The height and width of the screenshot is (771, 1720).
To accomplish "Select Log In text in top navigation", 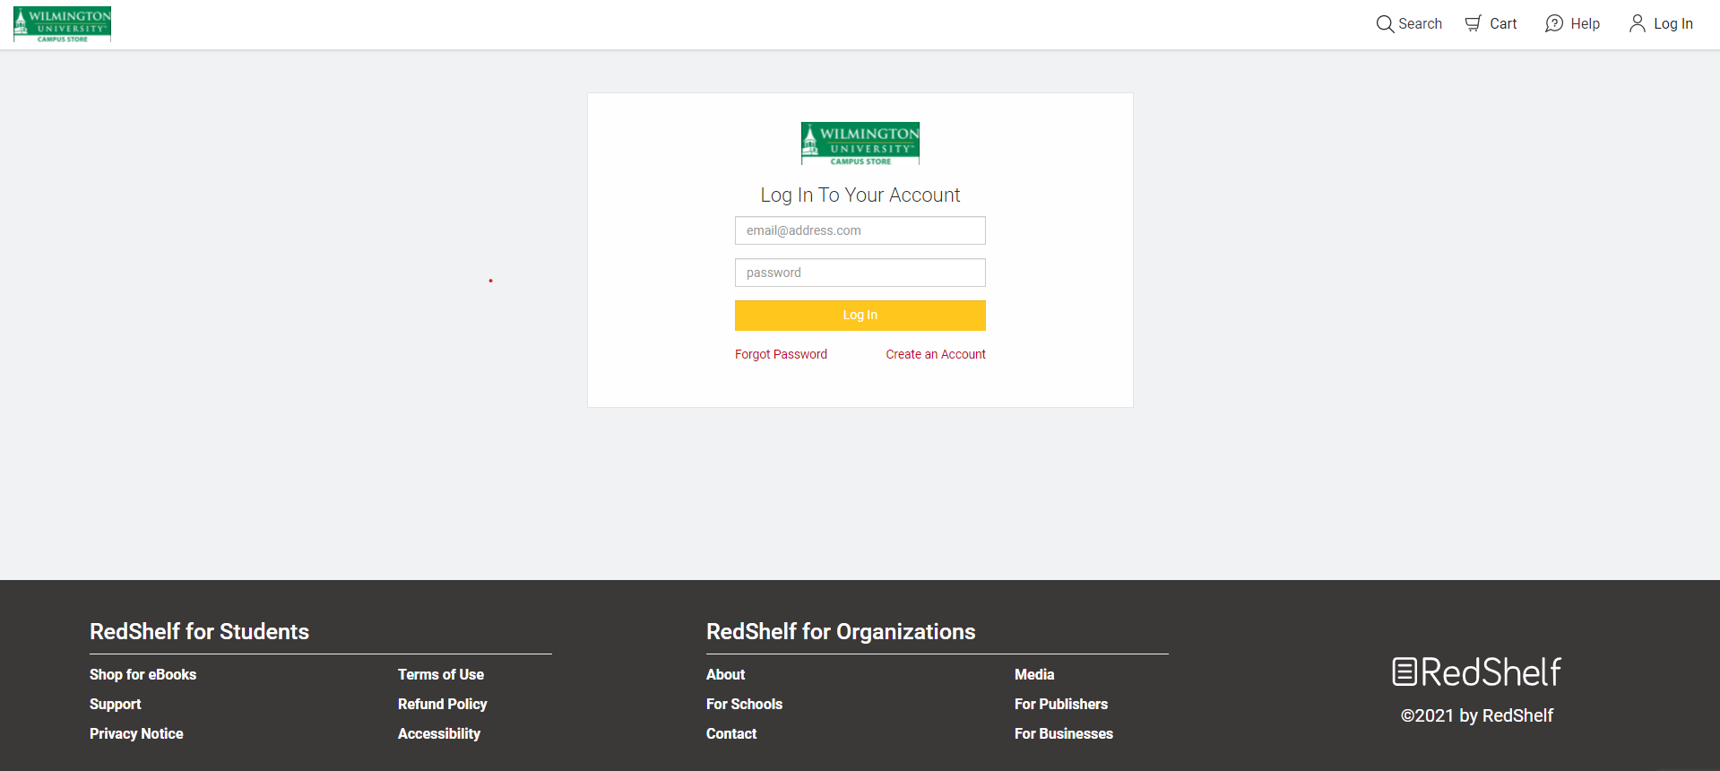I will 1672,24.
